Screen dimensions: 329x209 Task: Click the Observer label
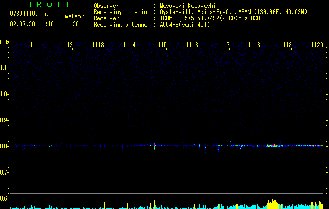coord(106,6)
